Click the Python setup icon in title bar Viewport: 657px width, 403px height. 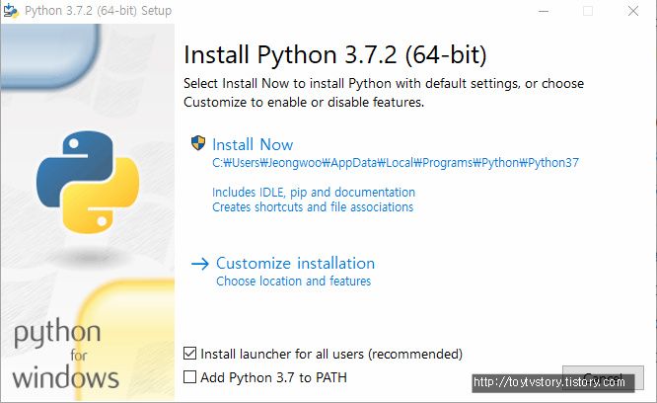tap(11, 11)
